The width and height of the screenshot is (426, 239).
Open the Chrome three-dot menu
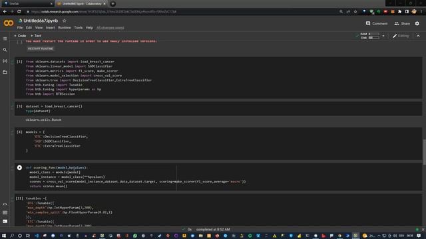[421, 12]
